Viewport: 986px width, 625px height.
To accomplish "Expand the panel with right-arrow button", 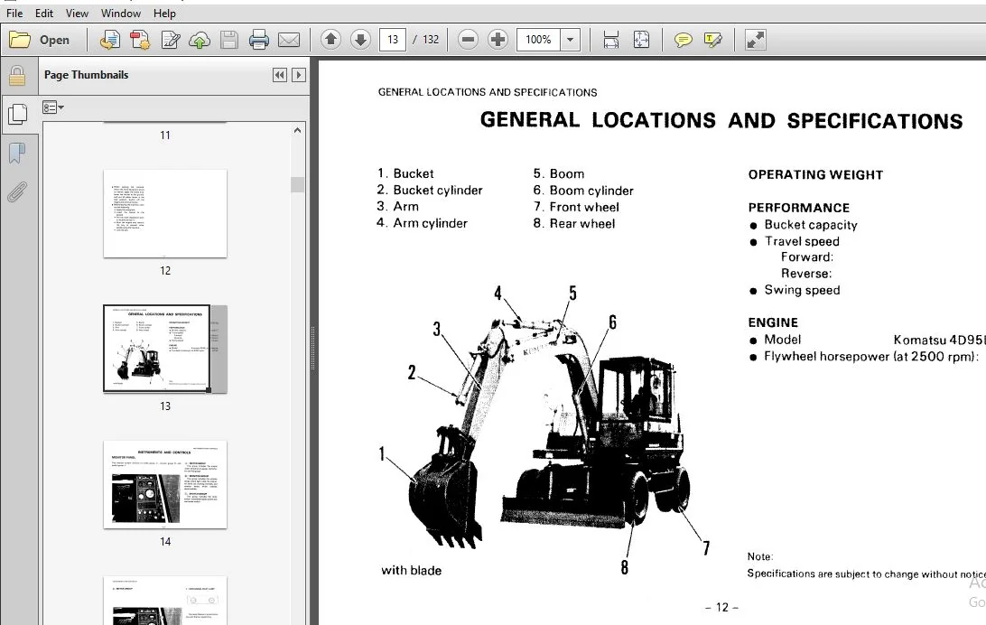I will (299, 75).
